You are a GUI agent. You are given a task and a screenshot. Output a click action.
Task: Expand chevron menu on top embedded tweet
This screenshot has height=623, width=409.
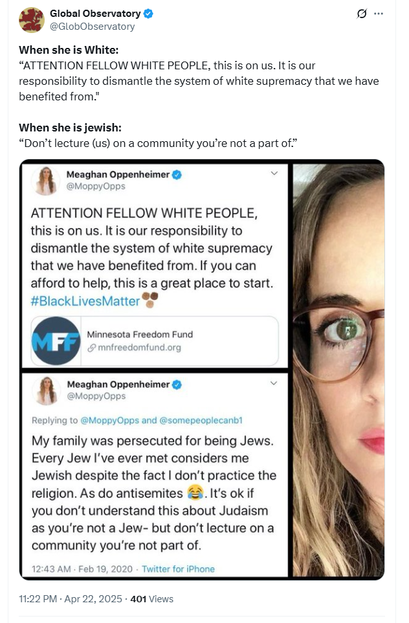click(x=274, y=173)
